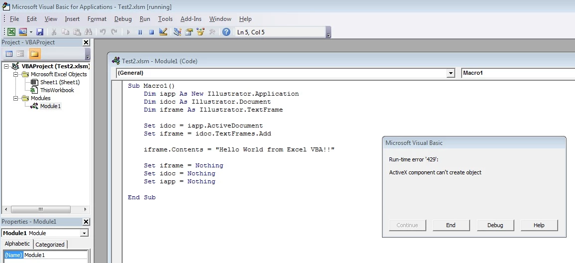
Task: Open the Module1 Module properties dropdown
Action: point(85,233)
